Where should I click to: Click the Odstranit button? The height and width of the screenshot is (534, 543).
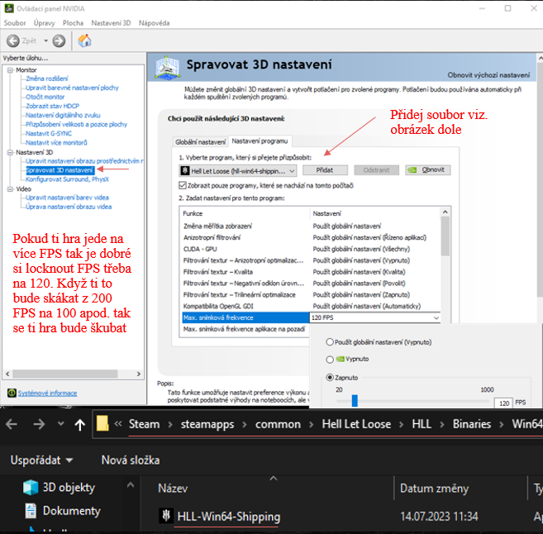click(x=376, y=170)
